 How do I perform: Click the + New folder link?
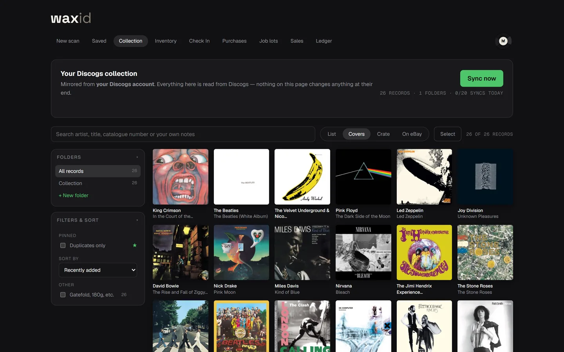pos(74,196)
